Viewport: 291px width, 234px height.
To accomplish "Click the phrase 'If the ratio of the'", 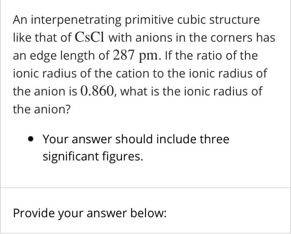I will pos(211,55).
